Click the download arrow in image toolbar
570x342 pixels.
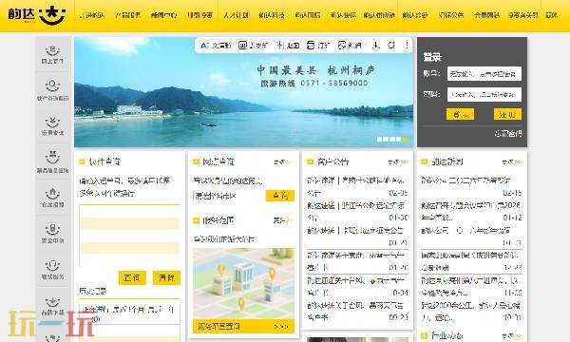tap(376, 45)
